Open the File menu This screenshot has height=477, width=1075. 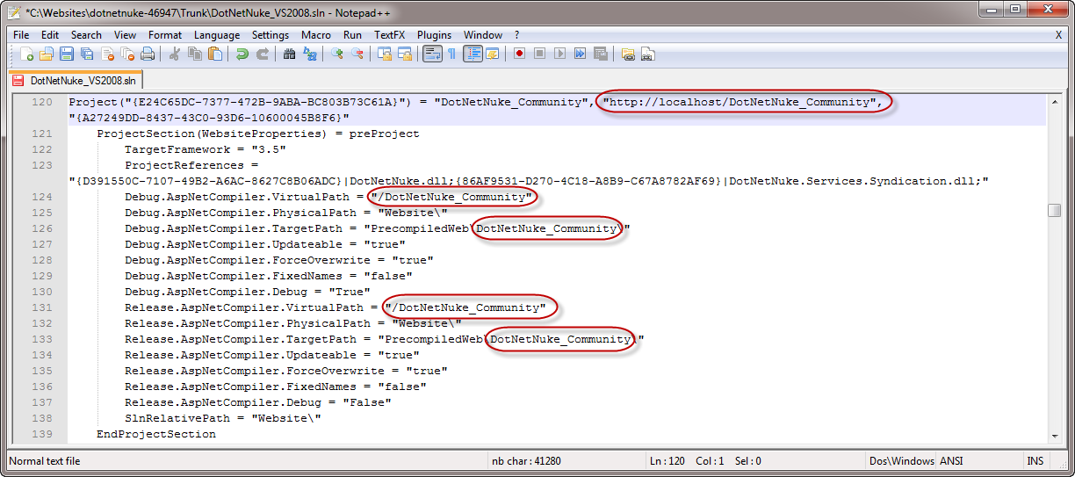21,35
